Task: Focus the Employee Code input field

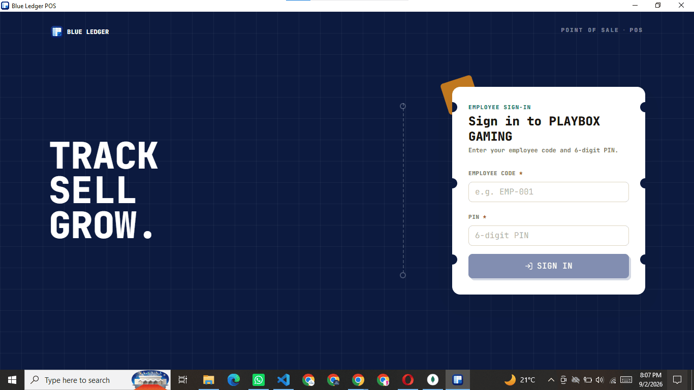Action: click(x=548, y=192)
